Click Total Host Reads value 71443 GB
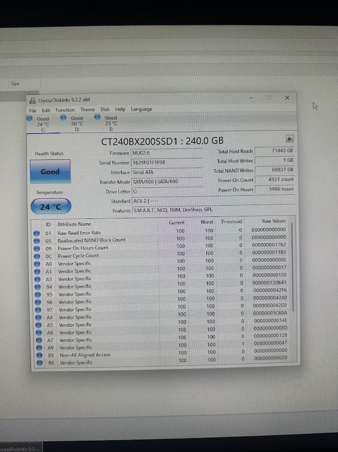The width and height of the screenshot is (338, 452). pos(275,151)
